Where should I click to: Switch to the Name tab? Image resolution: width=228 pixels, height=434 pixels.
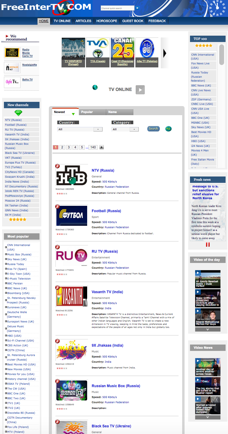(x=119, y=112)
